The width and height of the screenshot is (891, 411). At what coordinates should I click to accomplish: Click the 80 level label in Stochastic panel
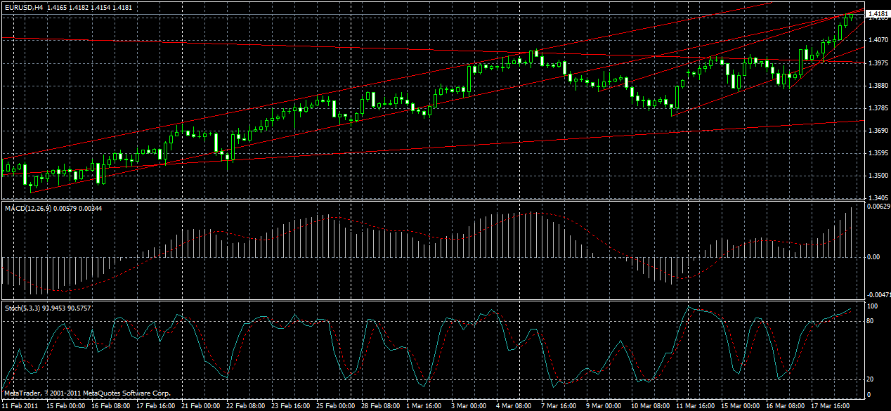coord(870,320)
